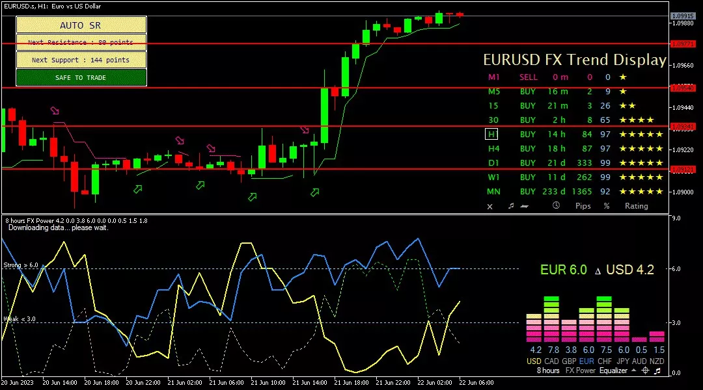The height and width of the screenshot is (390, 703).
Task: Open the 8 hours period selector
Action: (x=547, y=370)
